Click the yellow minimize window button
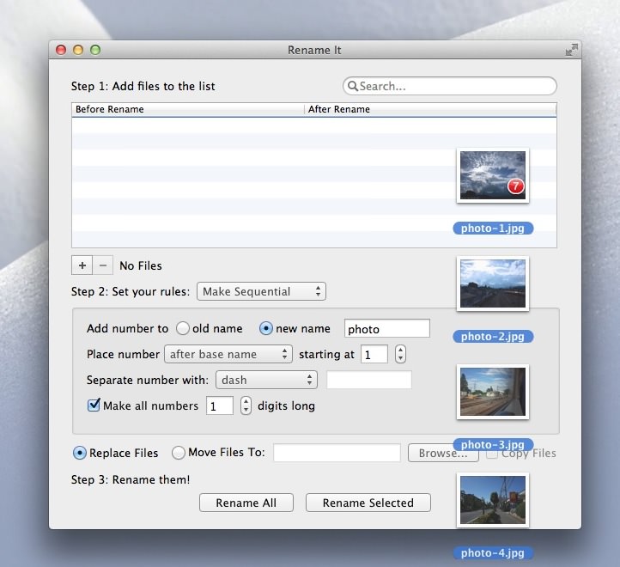The height and width of the screenshot is (567, 620). pos(78,50)
